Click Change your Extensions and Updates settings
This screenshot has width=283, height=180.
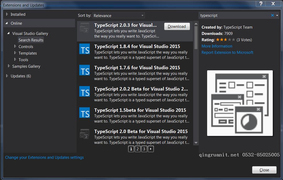pyautogui.click(x=44, y=157)
